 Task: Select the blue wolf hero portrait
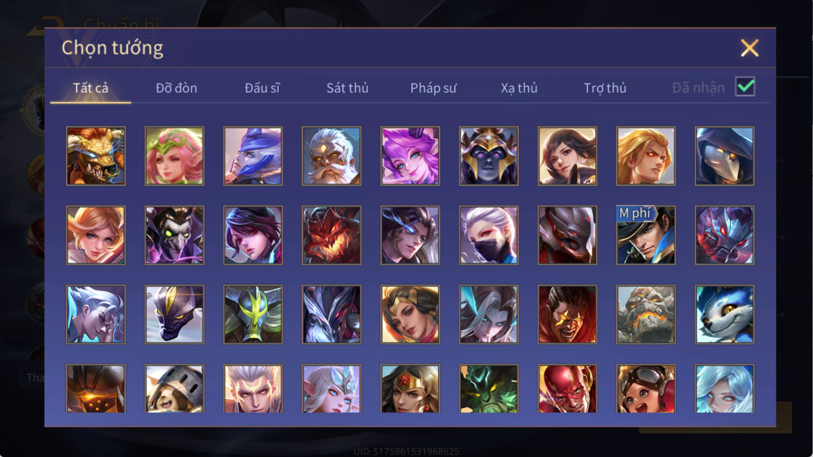coord(725,314)
